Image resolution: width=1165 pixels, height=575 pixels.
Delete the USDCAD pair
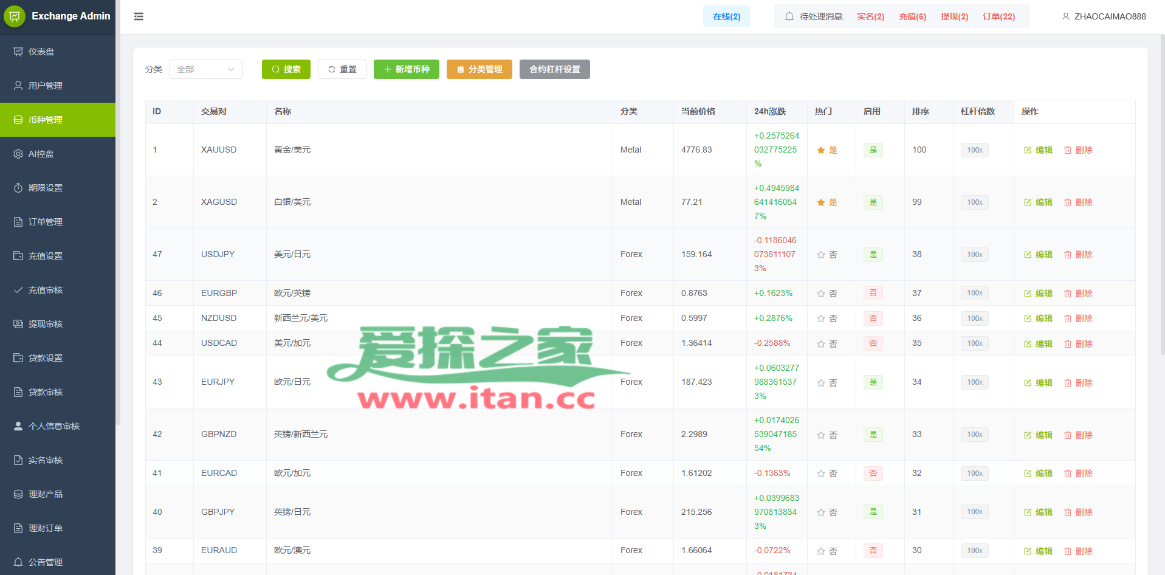pos(1078,344)
